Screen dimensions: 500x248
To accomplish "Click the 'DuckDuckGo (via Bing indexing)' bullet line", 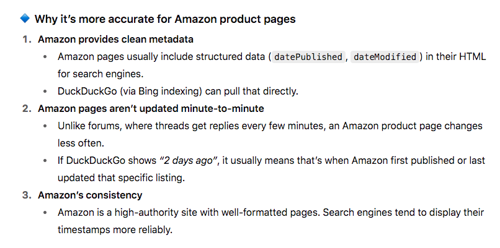I will tap(177, 92).
